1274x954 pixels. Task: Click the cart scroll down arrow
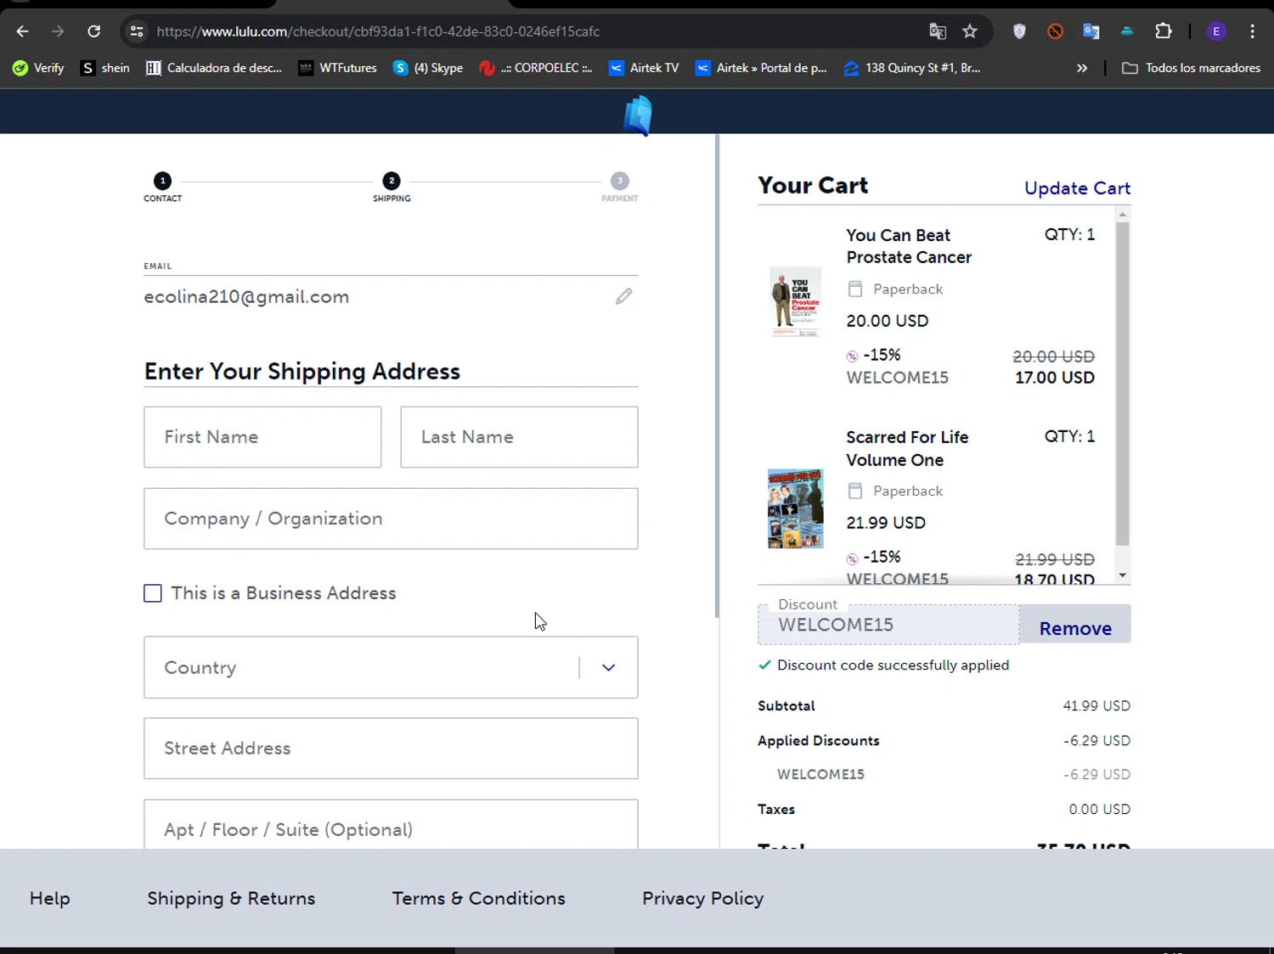click(x=1122, y=575)
